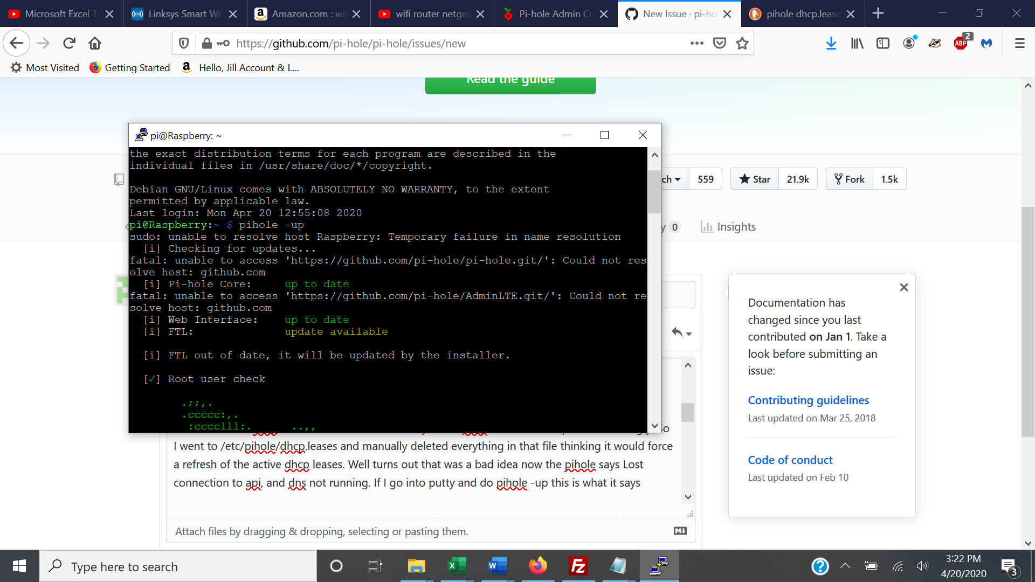View the Code of conduct
This screenshot has width=1035, height=582.
[x=790, y=460]
